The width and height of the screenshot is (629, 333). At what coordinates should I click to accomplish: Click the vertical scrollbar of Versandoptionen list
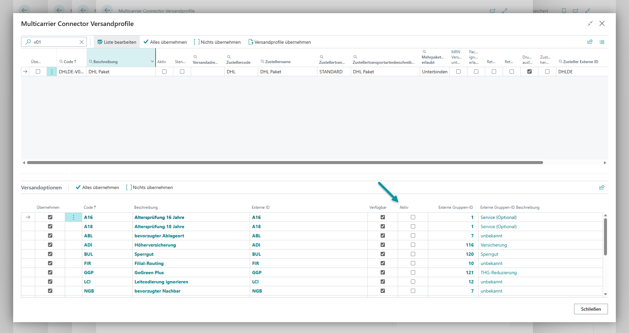[x=605, y=237]
